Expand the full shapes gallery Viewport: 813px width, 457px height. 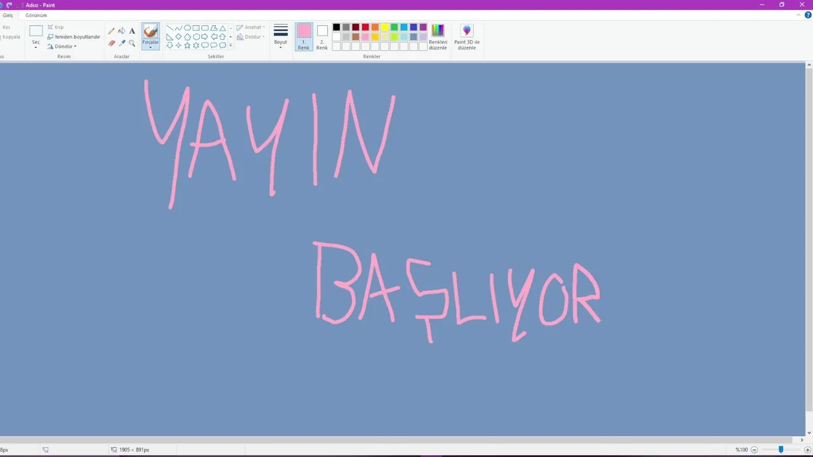(231, 45)
